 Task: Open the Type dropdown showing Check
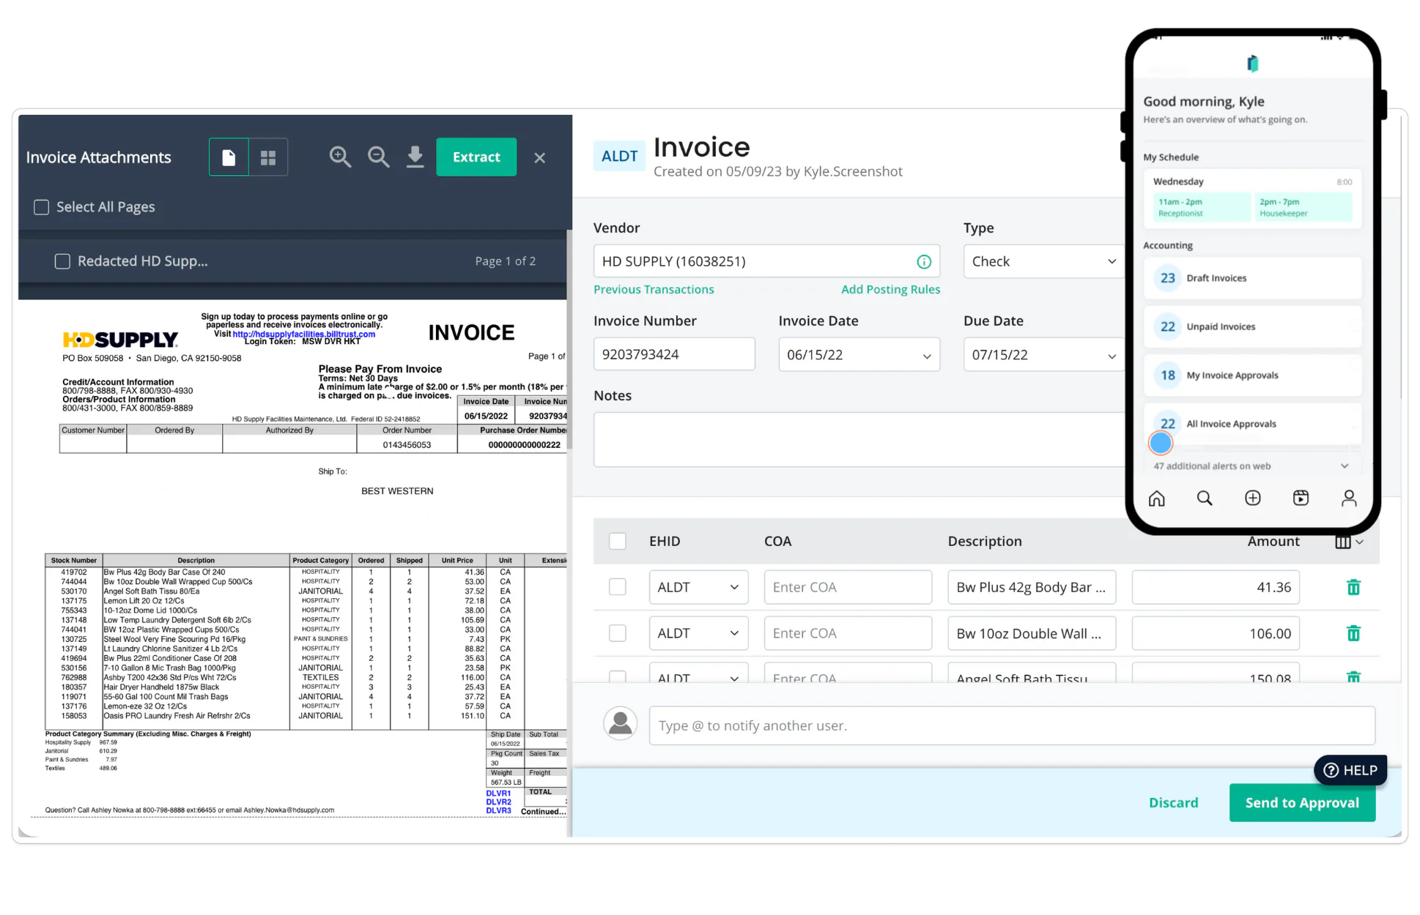[1043, 261]
